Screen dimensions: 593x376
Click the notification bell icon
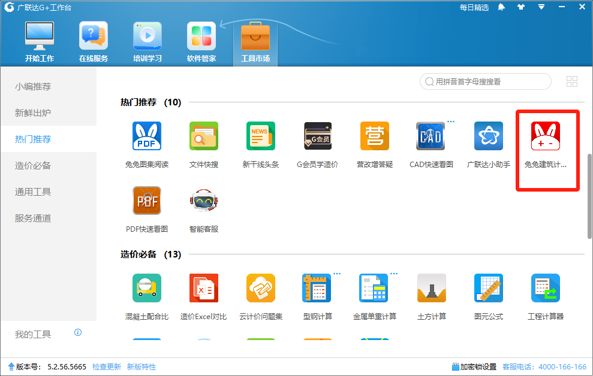(501, 7)
